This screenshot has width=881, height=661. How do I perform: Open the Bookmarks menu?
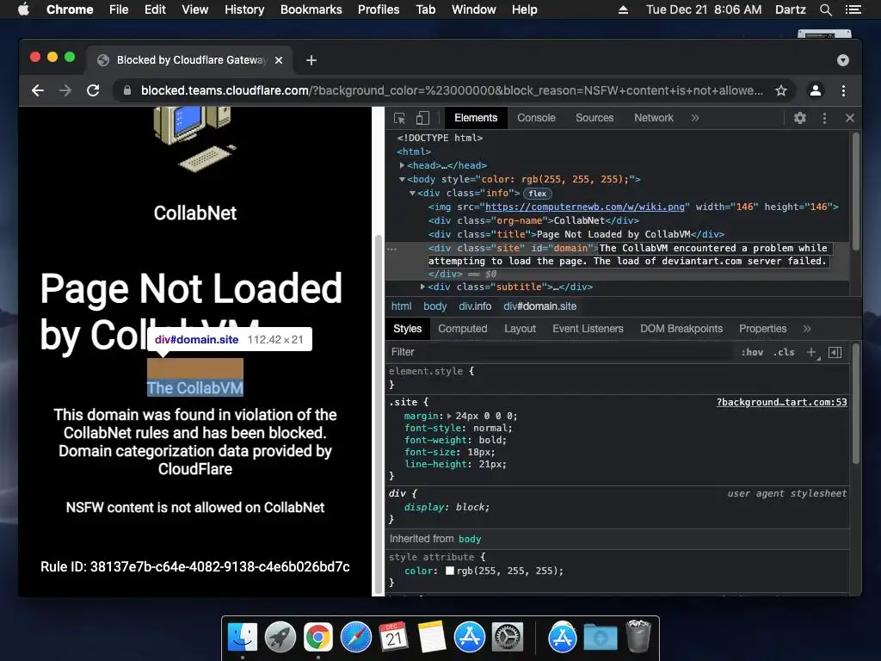(311, 9)
